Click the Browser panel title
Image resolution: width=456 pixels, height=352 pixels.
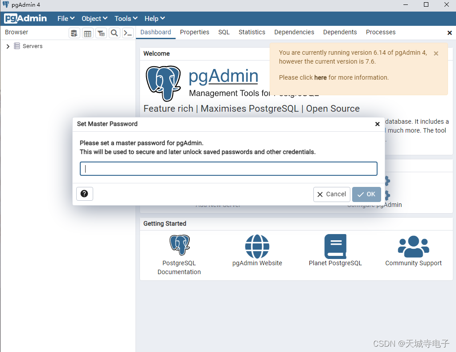tap(16, 32)
